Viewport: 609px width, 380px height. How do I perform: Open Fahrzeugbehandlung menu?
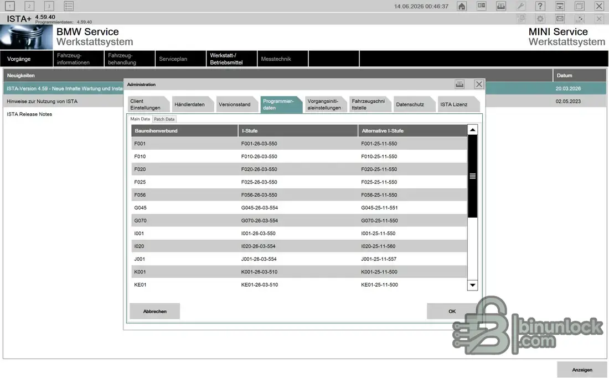[130, 59]
